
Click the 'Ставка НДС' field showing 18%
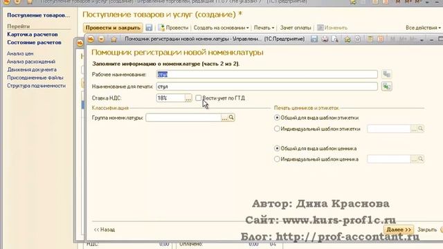coord(171,98)
